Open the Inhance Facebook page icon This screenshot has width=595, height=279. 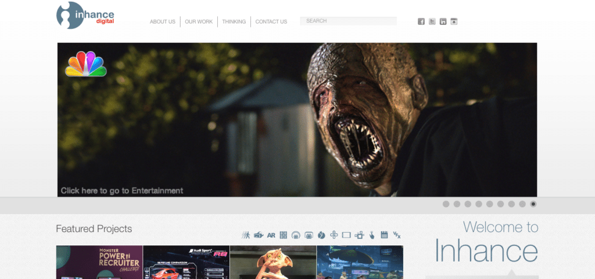pyautogui.click(x=421, y=21)
